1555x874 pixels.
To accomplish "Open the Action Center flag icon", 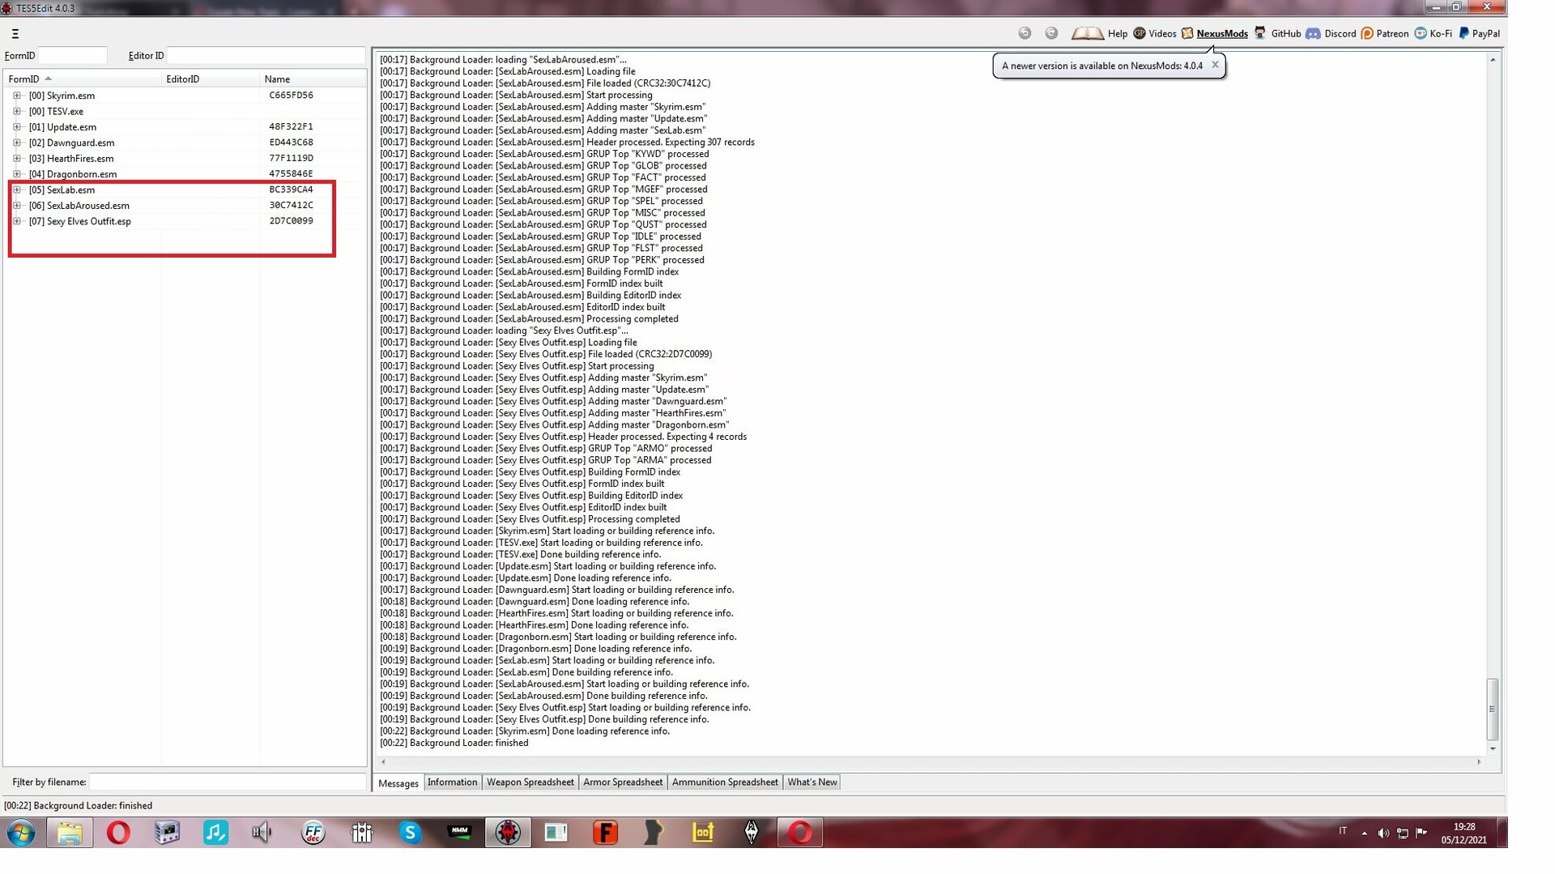I will [1421, 833].
